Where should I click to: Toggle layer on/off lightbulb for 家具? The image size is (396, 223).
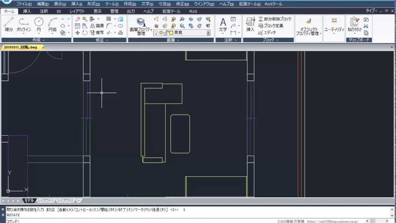(x=156, y=33)
